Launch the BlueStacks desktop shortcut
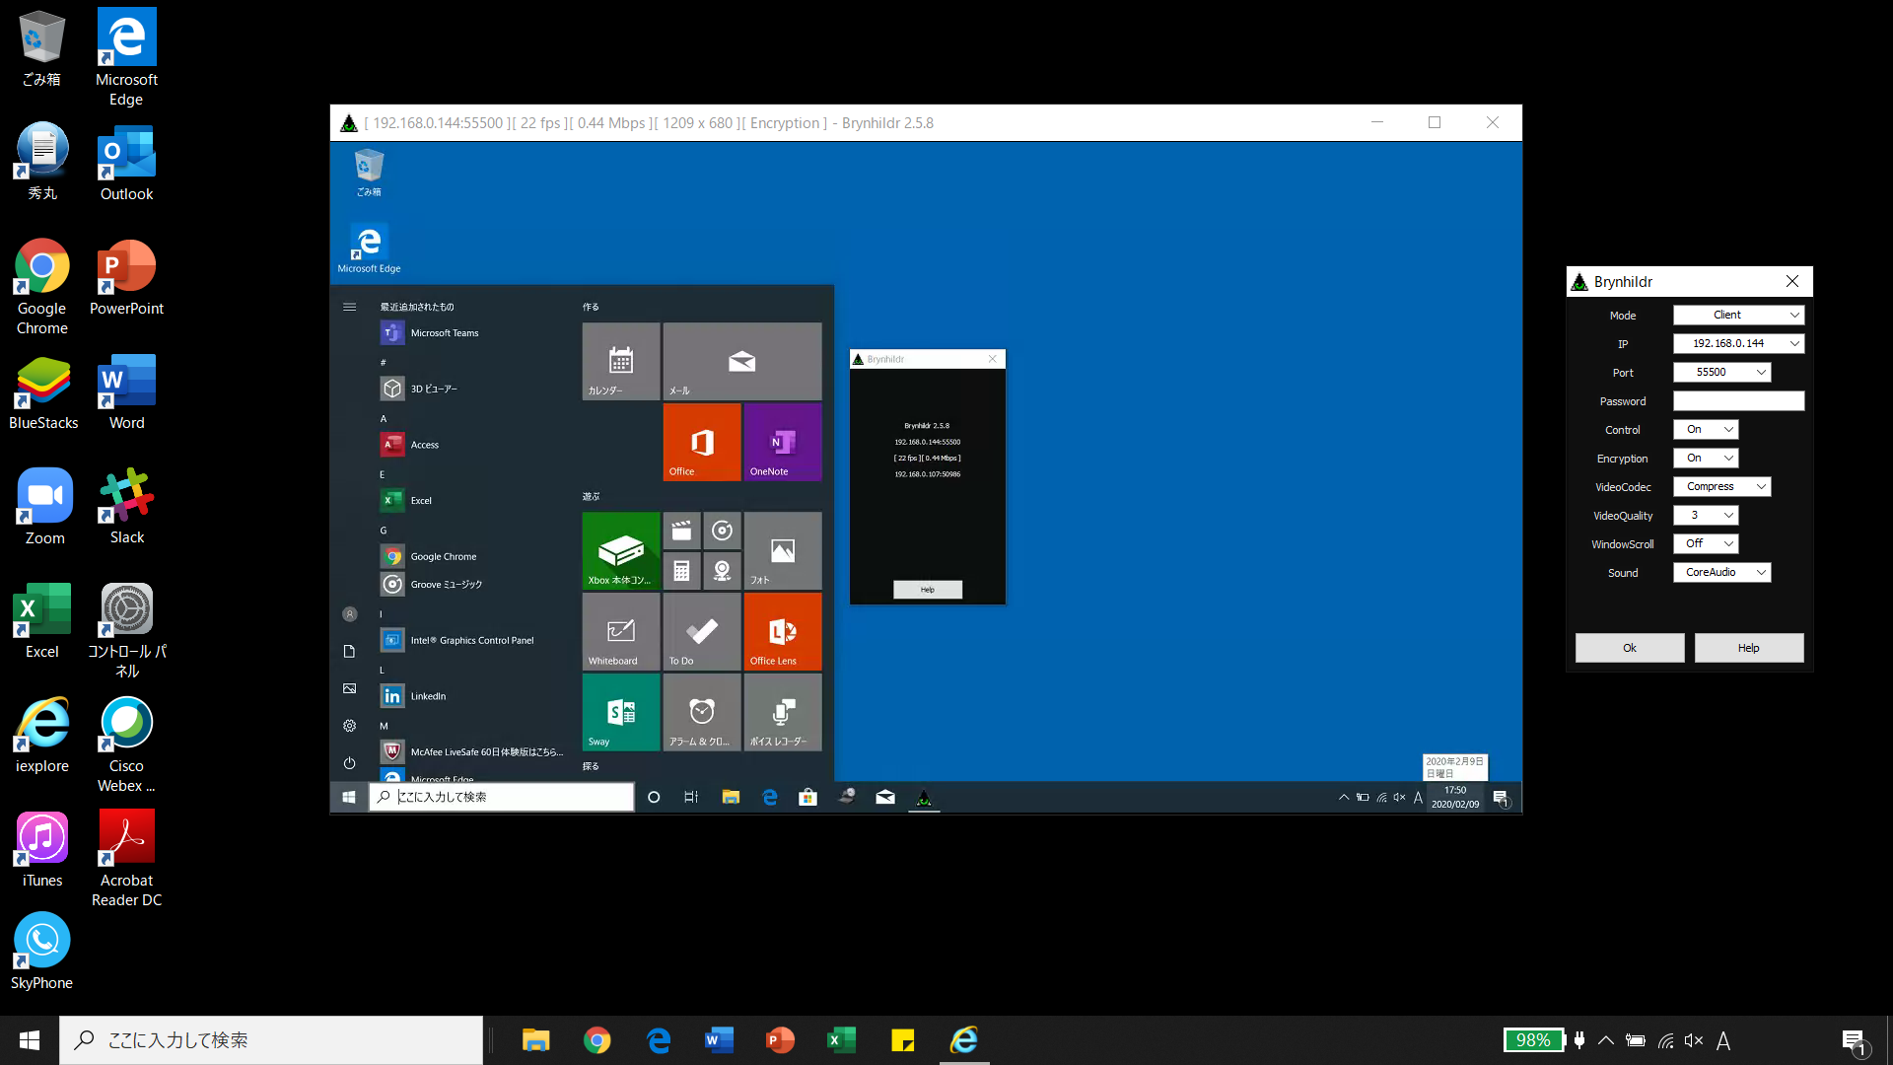This screenshot has height=1065, width=1893. (x=42, y=392)
